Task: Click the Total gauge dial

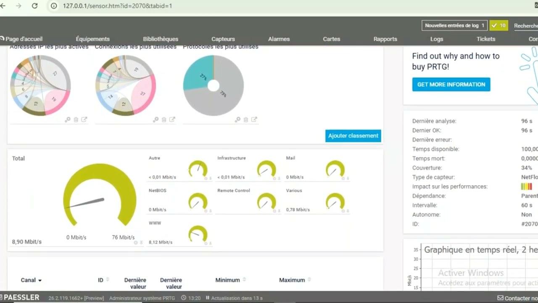Action: coord(100,194)
